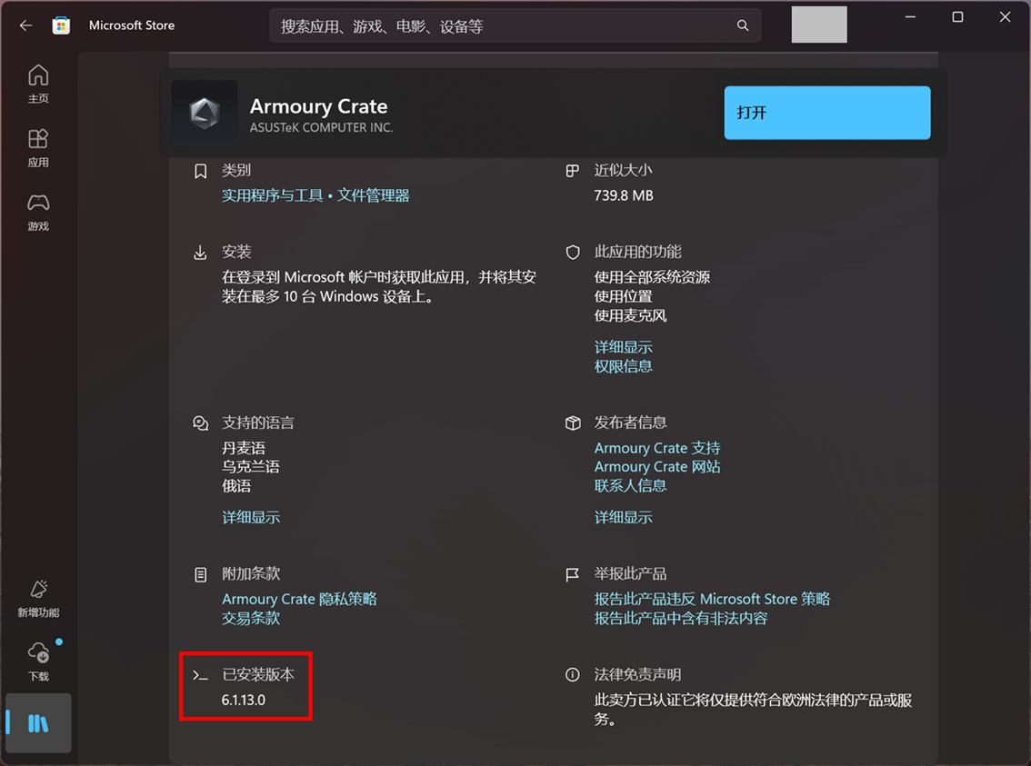
Task: Minimize the Microsoft Store window
Action: 911,17
